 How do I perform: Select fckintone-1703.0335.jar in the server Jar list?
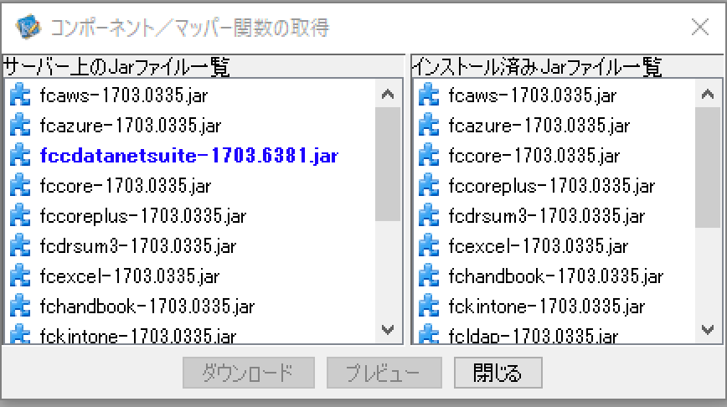[138, 336]
